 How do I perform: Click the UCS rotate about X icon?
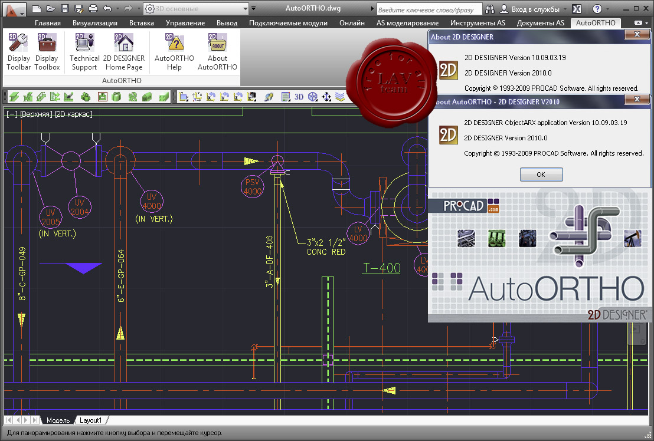coord(211,97)
